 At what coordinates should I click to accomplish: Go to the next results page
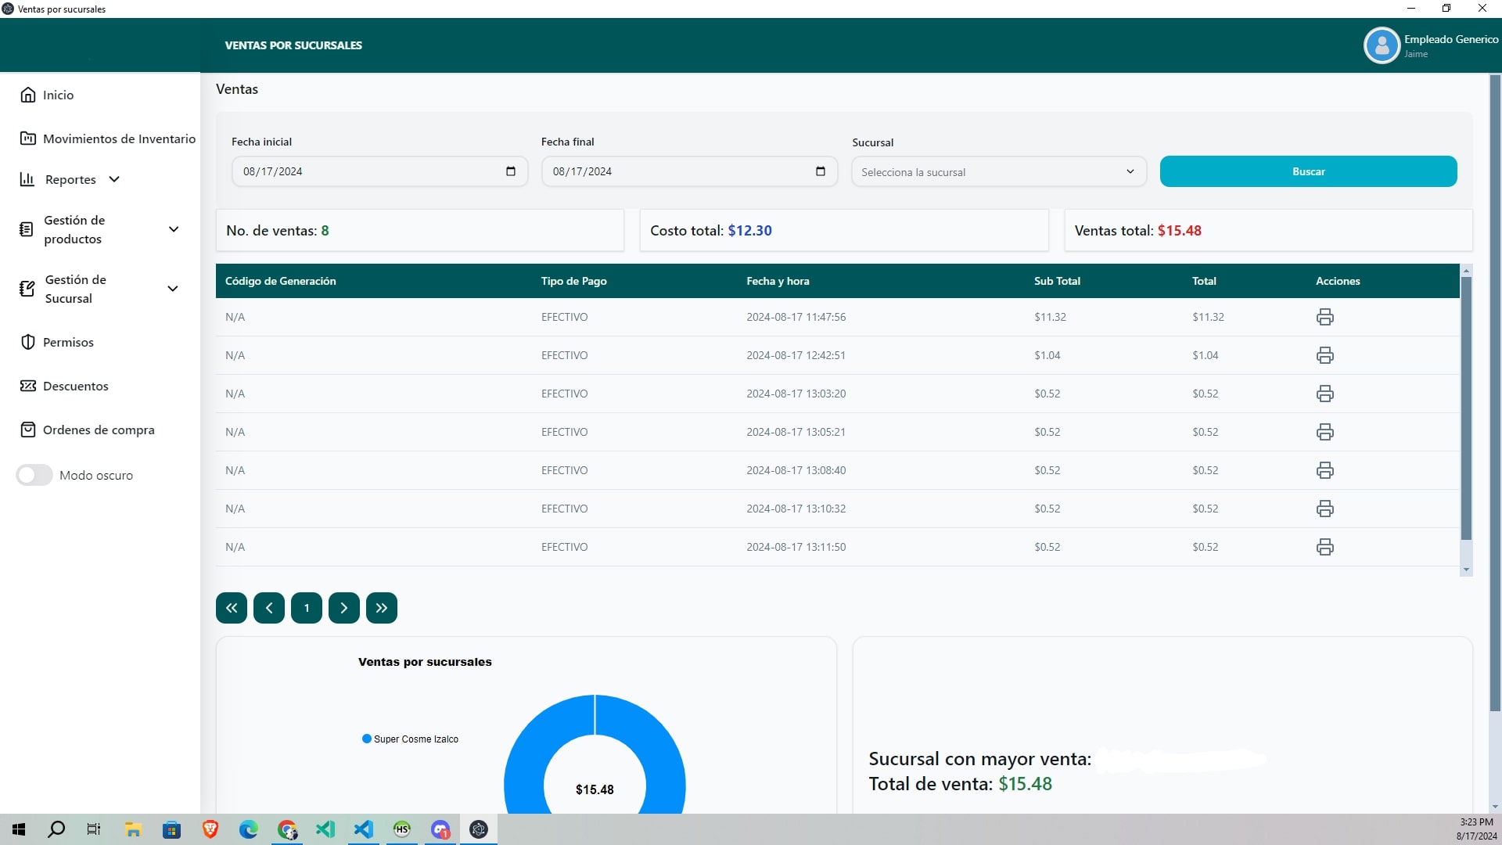(344, 608)
